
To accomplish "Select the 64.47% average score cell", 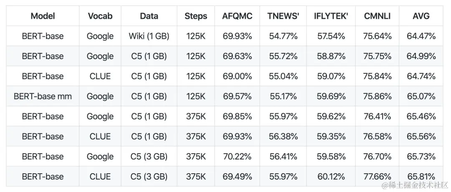I will point(421,36).
